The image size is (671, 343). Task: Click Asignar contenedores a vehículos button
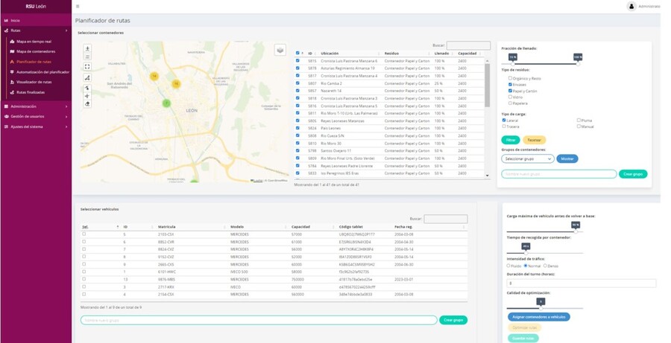pos(538,317)
